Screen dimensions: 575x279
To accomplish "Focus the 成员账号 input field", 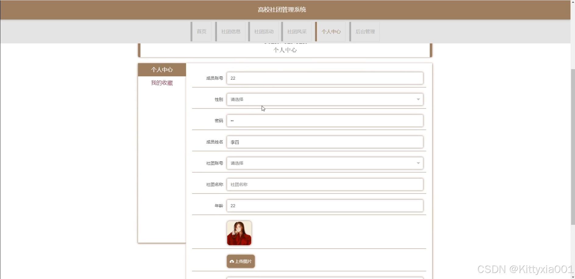I will [325, 78].
